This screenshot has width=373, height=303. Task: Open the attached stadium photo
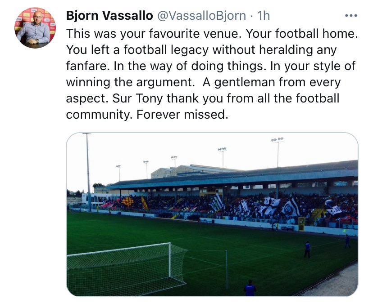[212, 214]
